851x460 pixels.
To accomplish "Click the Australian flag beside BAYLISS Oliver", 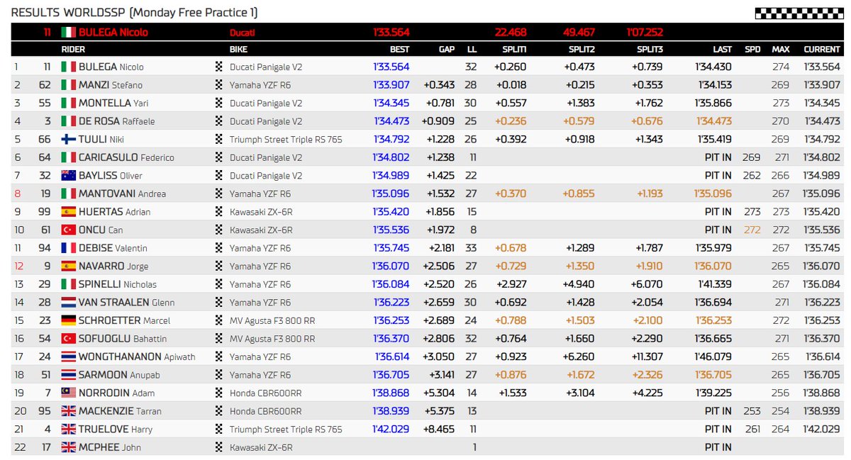I will tap(68, 175).
